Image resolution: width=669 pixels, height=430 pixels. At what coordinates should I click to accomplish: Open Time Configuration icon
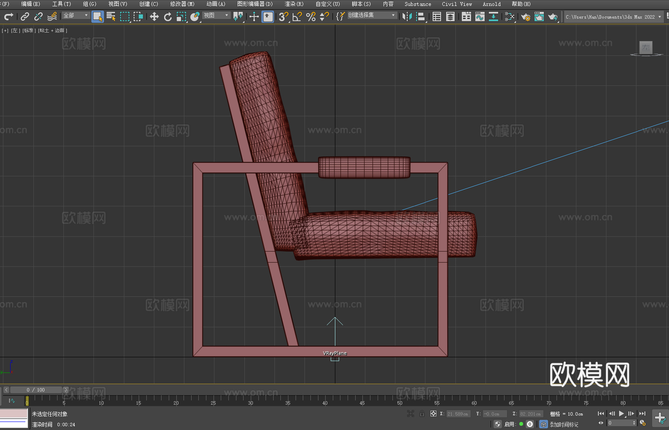click(643, 423)
